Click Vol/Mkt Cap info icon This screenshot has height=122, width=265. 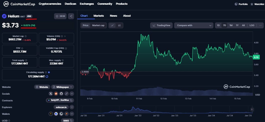66,48
